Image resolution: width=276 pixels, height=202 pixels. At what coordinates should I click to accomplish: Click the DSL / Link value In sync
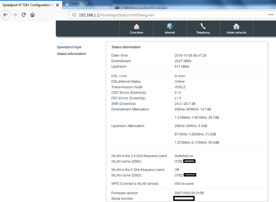click(x=180, y=76)
